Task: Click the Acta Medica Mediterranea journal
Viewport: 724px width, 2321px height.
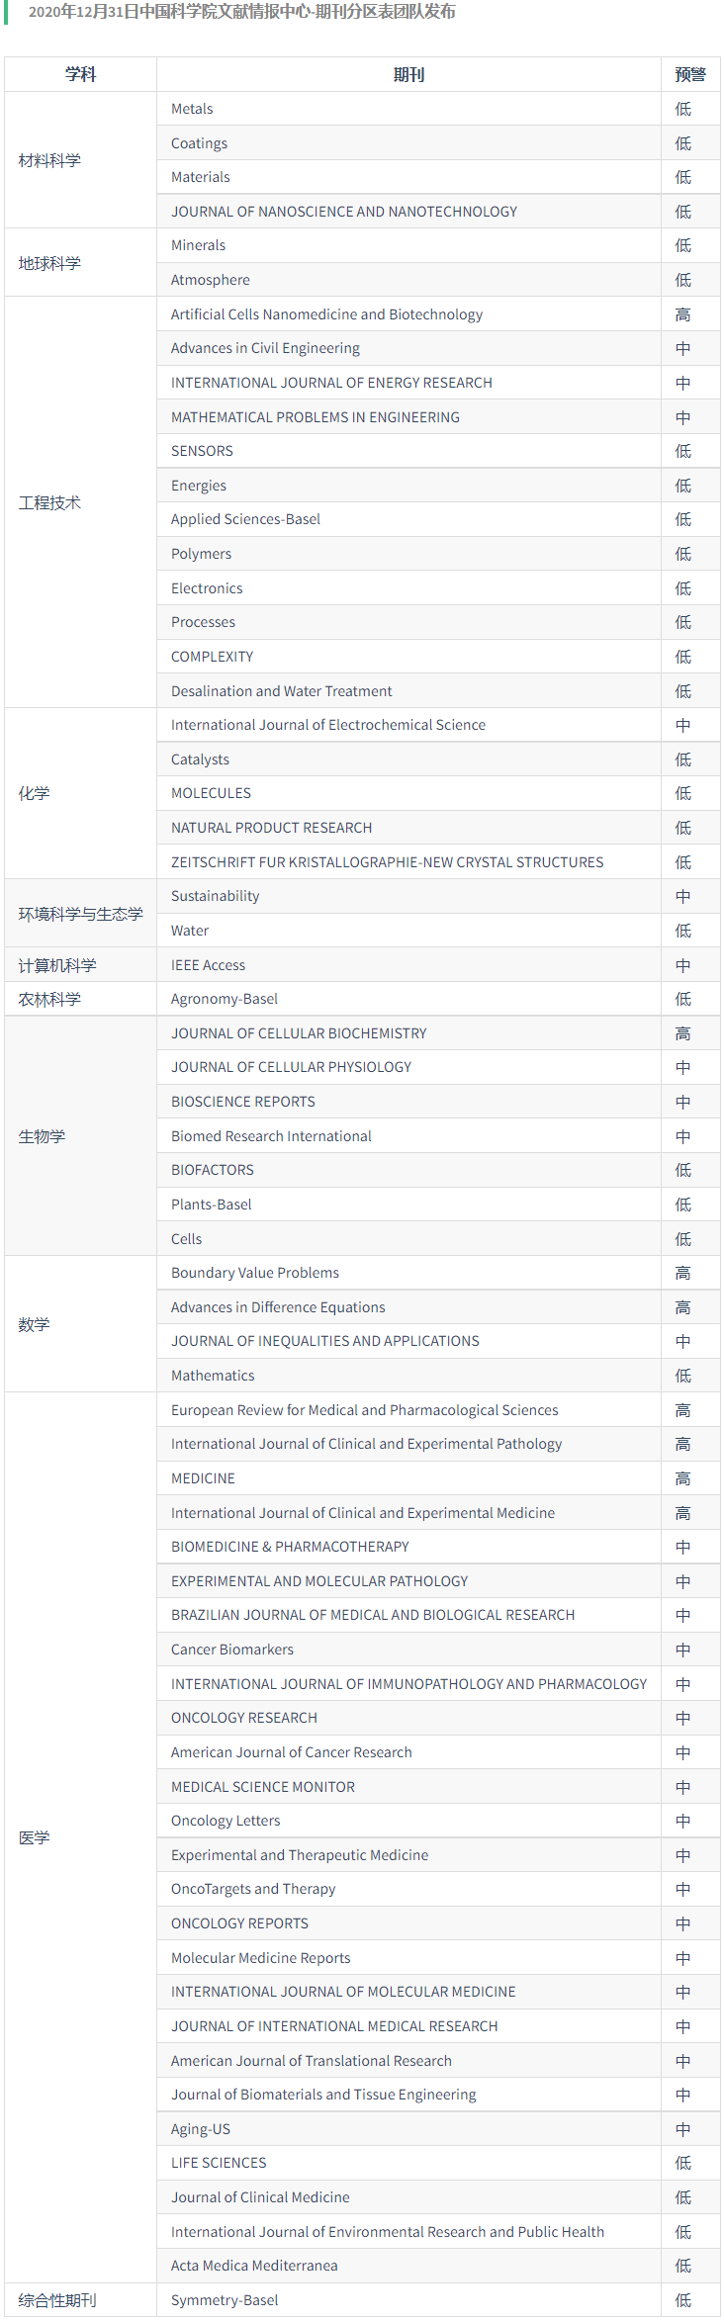Action: click(x=254, y=2266)
